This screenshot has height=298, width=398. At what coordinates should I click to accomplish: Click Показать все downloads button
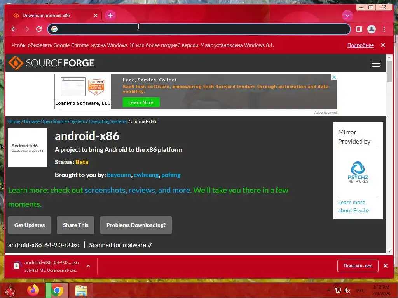[358, 266]
